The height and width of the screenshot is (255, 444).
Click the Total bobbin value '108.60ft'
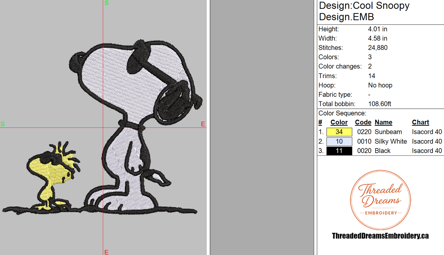380,104
